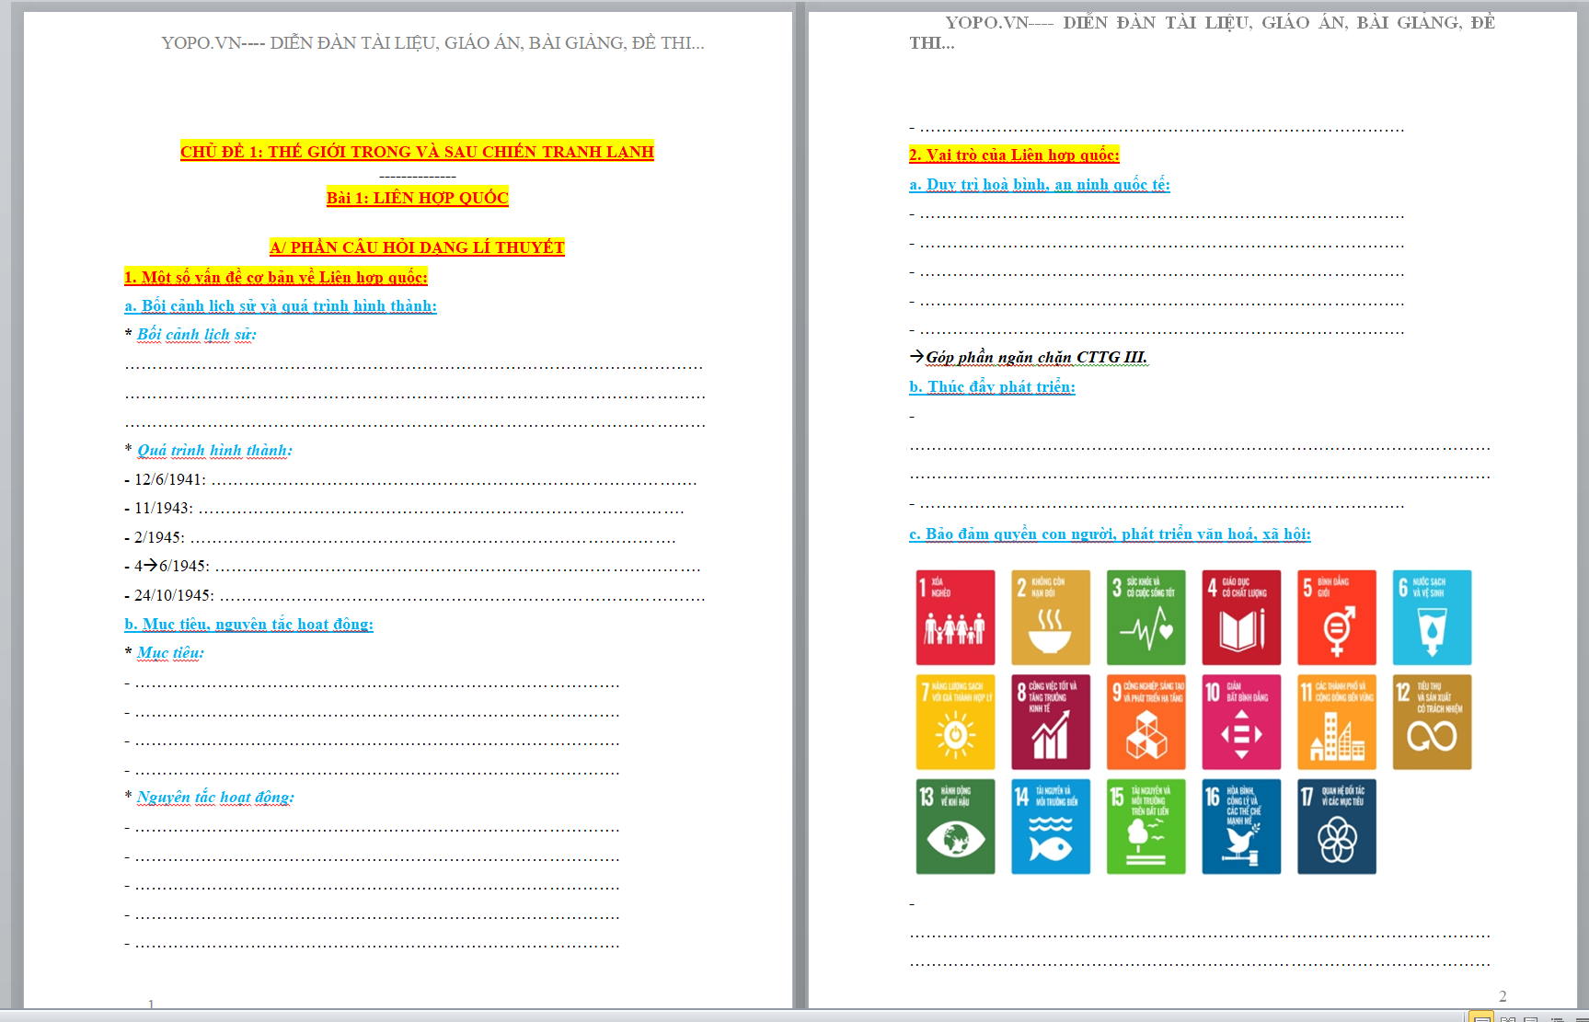Click the page 1 header 'YOPO.VN---- DIỄN ĐÀN TÀI LIỆU'
This screenshot has height=1022, width=1589.
(x=432, y=42)
